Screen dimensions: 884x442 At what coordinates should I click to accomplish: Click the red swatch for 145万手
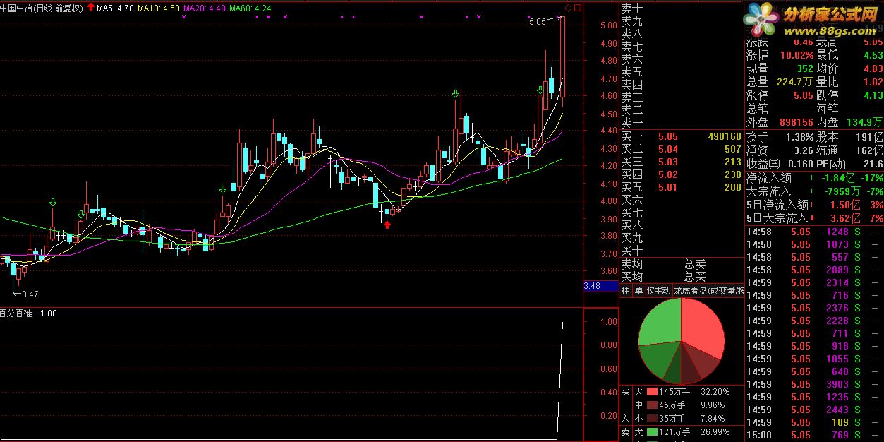tap(651, 391)
